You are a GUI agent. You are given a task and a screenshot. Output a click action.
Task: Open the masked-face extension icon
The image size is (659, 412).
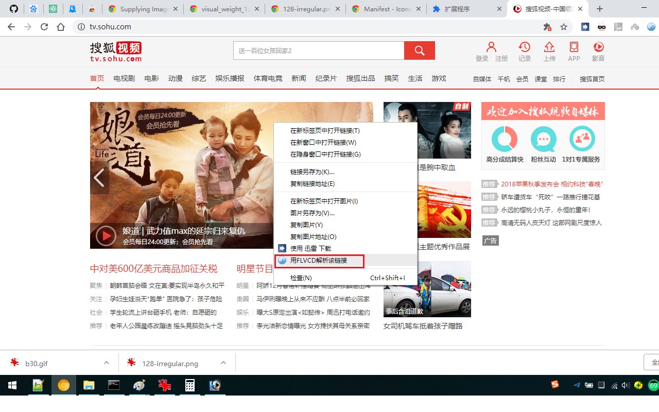(601, 27)
